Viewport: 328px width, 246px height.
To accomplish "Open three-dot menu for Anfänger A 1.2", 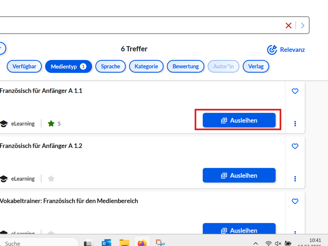I will 295,179.
